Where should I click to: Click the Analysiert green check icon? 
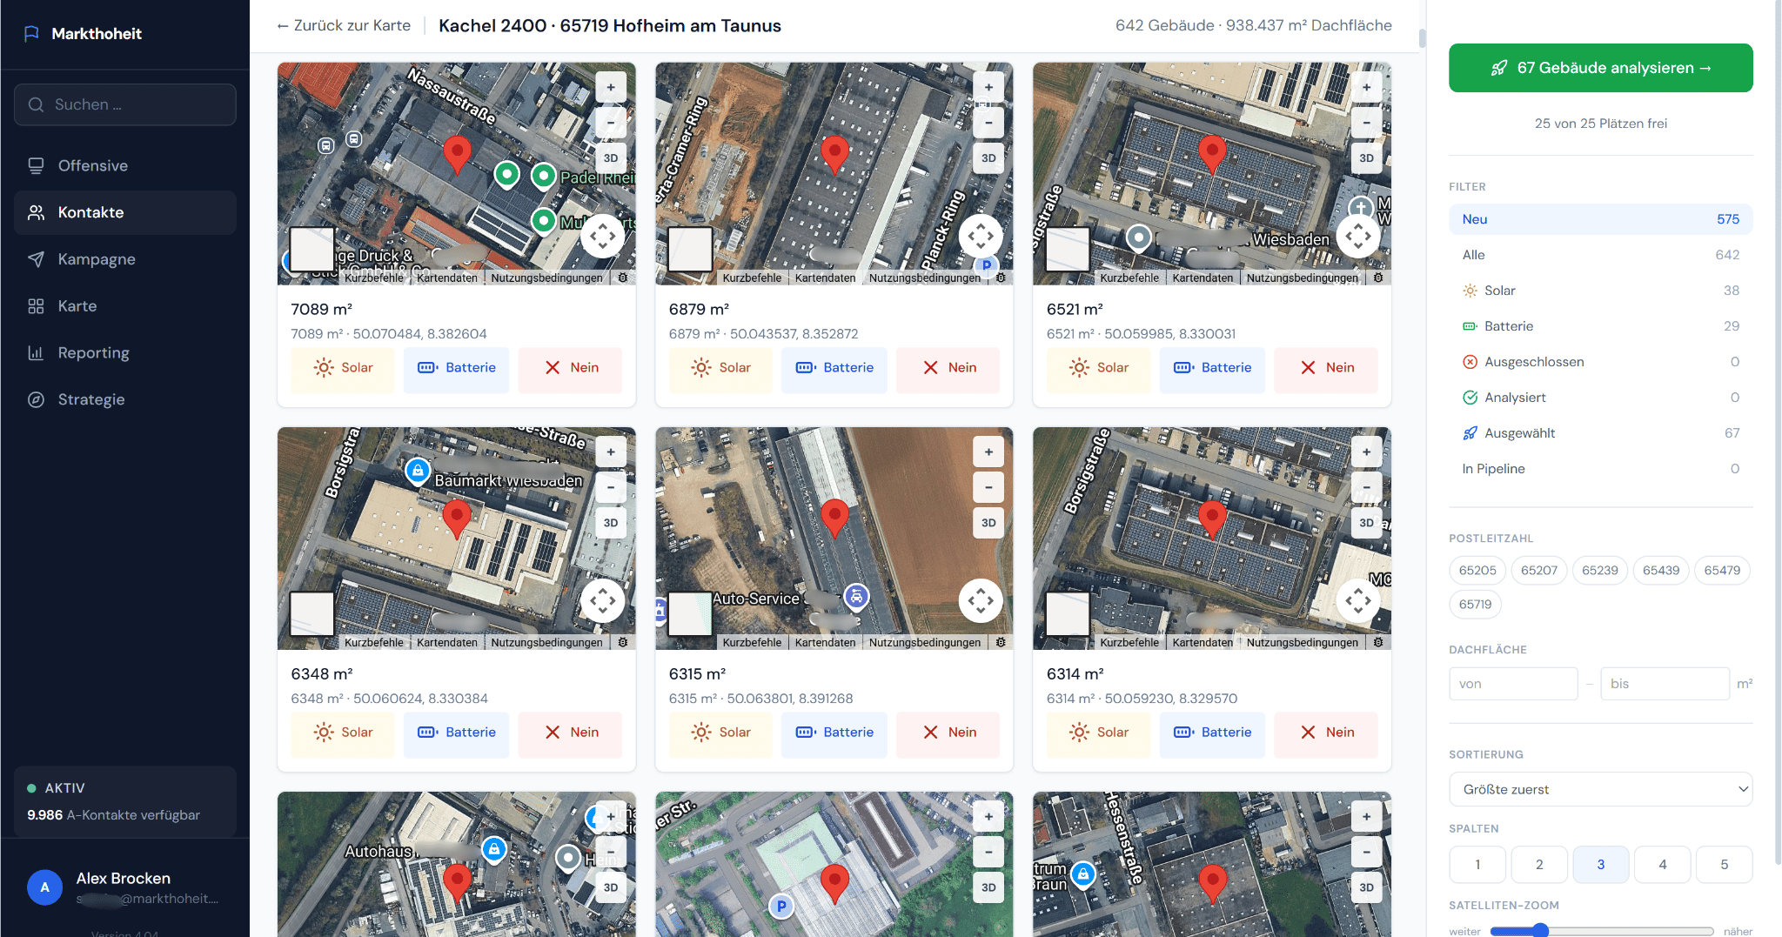click(1470, 398)
